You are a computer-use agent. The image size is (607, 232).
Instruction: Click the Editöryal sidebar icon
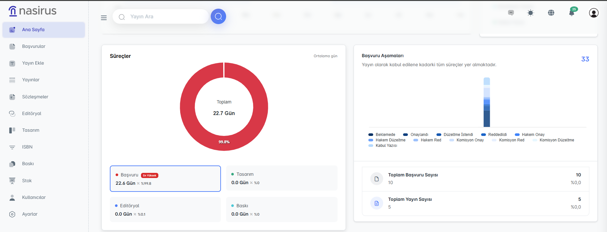tap(12, 113)
